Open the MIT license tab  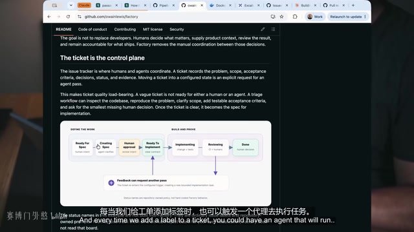click(x=153, y=29)
